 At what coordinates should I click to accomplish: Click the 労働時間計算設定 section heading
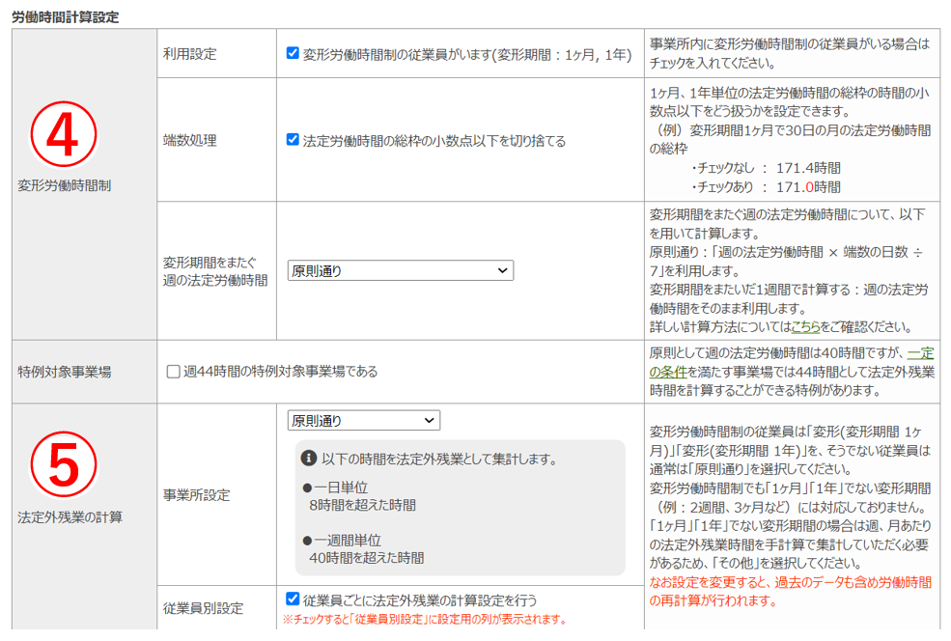point(65,16)
